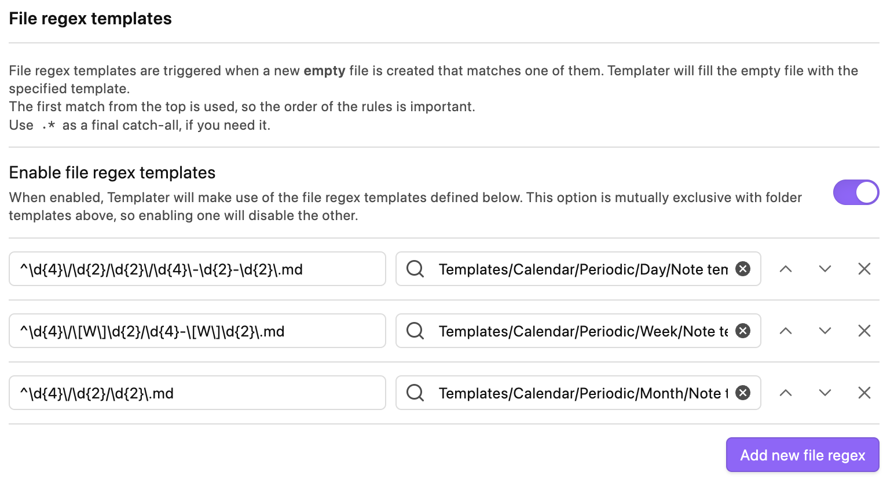Move the Month template rule up

pyautogui.click(x=786, y=393)
